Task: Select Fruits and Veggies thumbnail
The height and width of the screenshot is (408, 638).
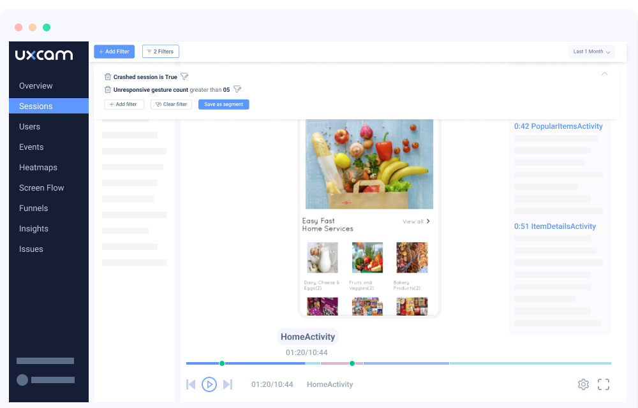Action: 367,258
